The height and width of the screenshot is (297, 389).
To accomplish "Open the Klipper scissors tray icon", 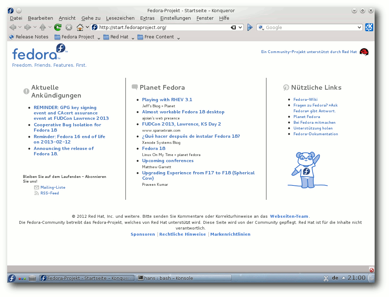I will pyautogui.click(x=326, y=278).
